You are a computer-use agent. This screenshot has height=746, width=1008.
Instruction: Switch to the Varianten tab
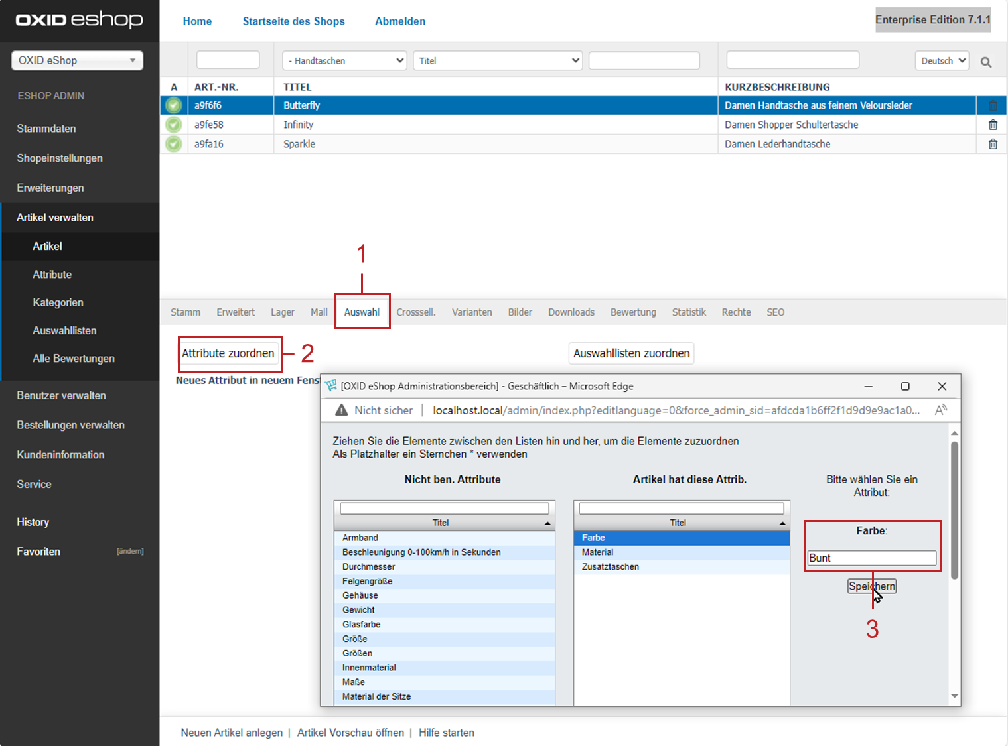coord(472,312)
